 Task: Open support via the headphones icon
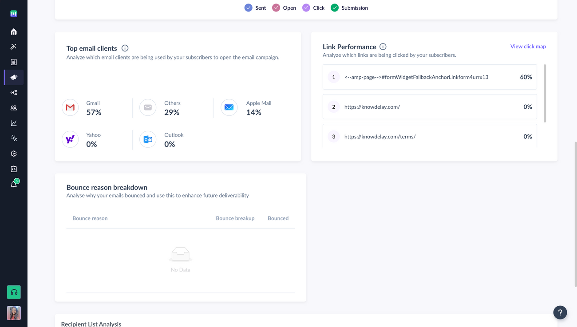click(13, 292)
